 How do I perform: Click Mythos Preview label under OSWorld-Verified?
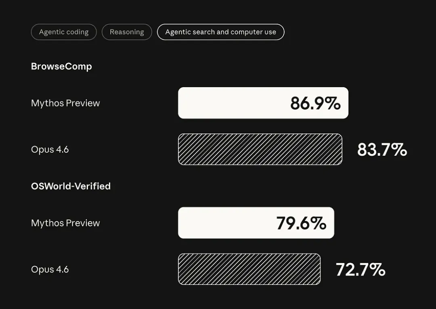[65, 223]
